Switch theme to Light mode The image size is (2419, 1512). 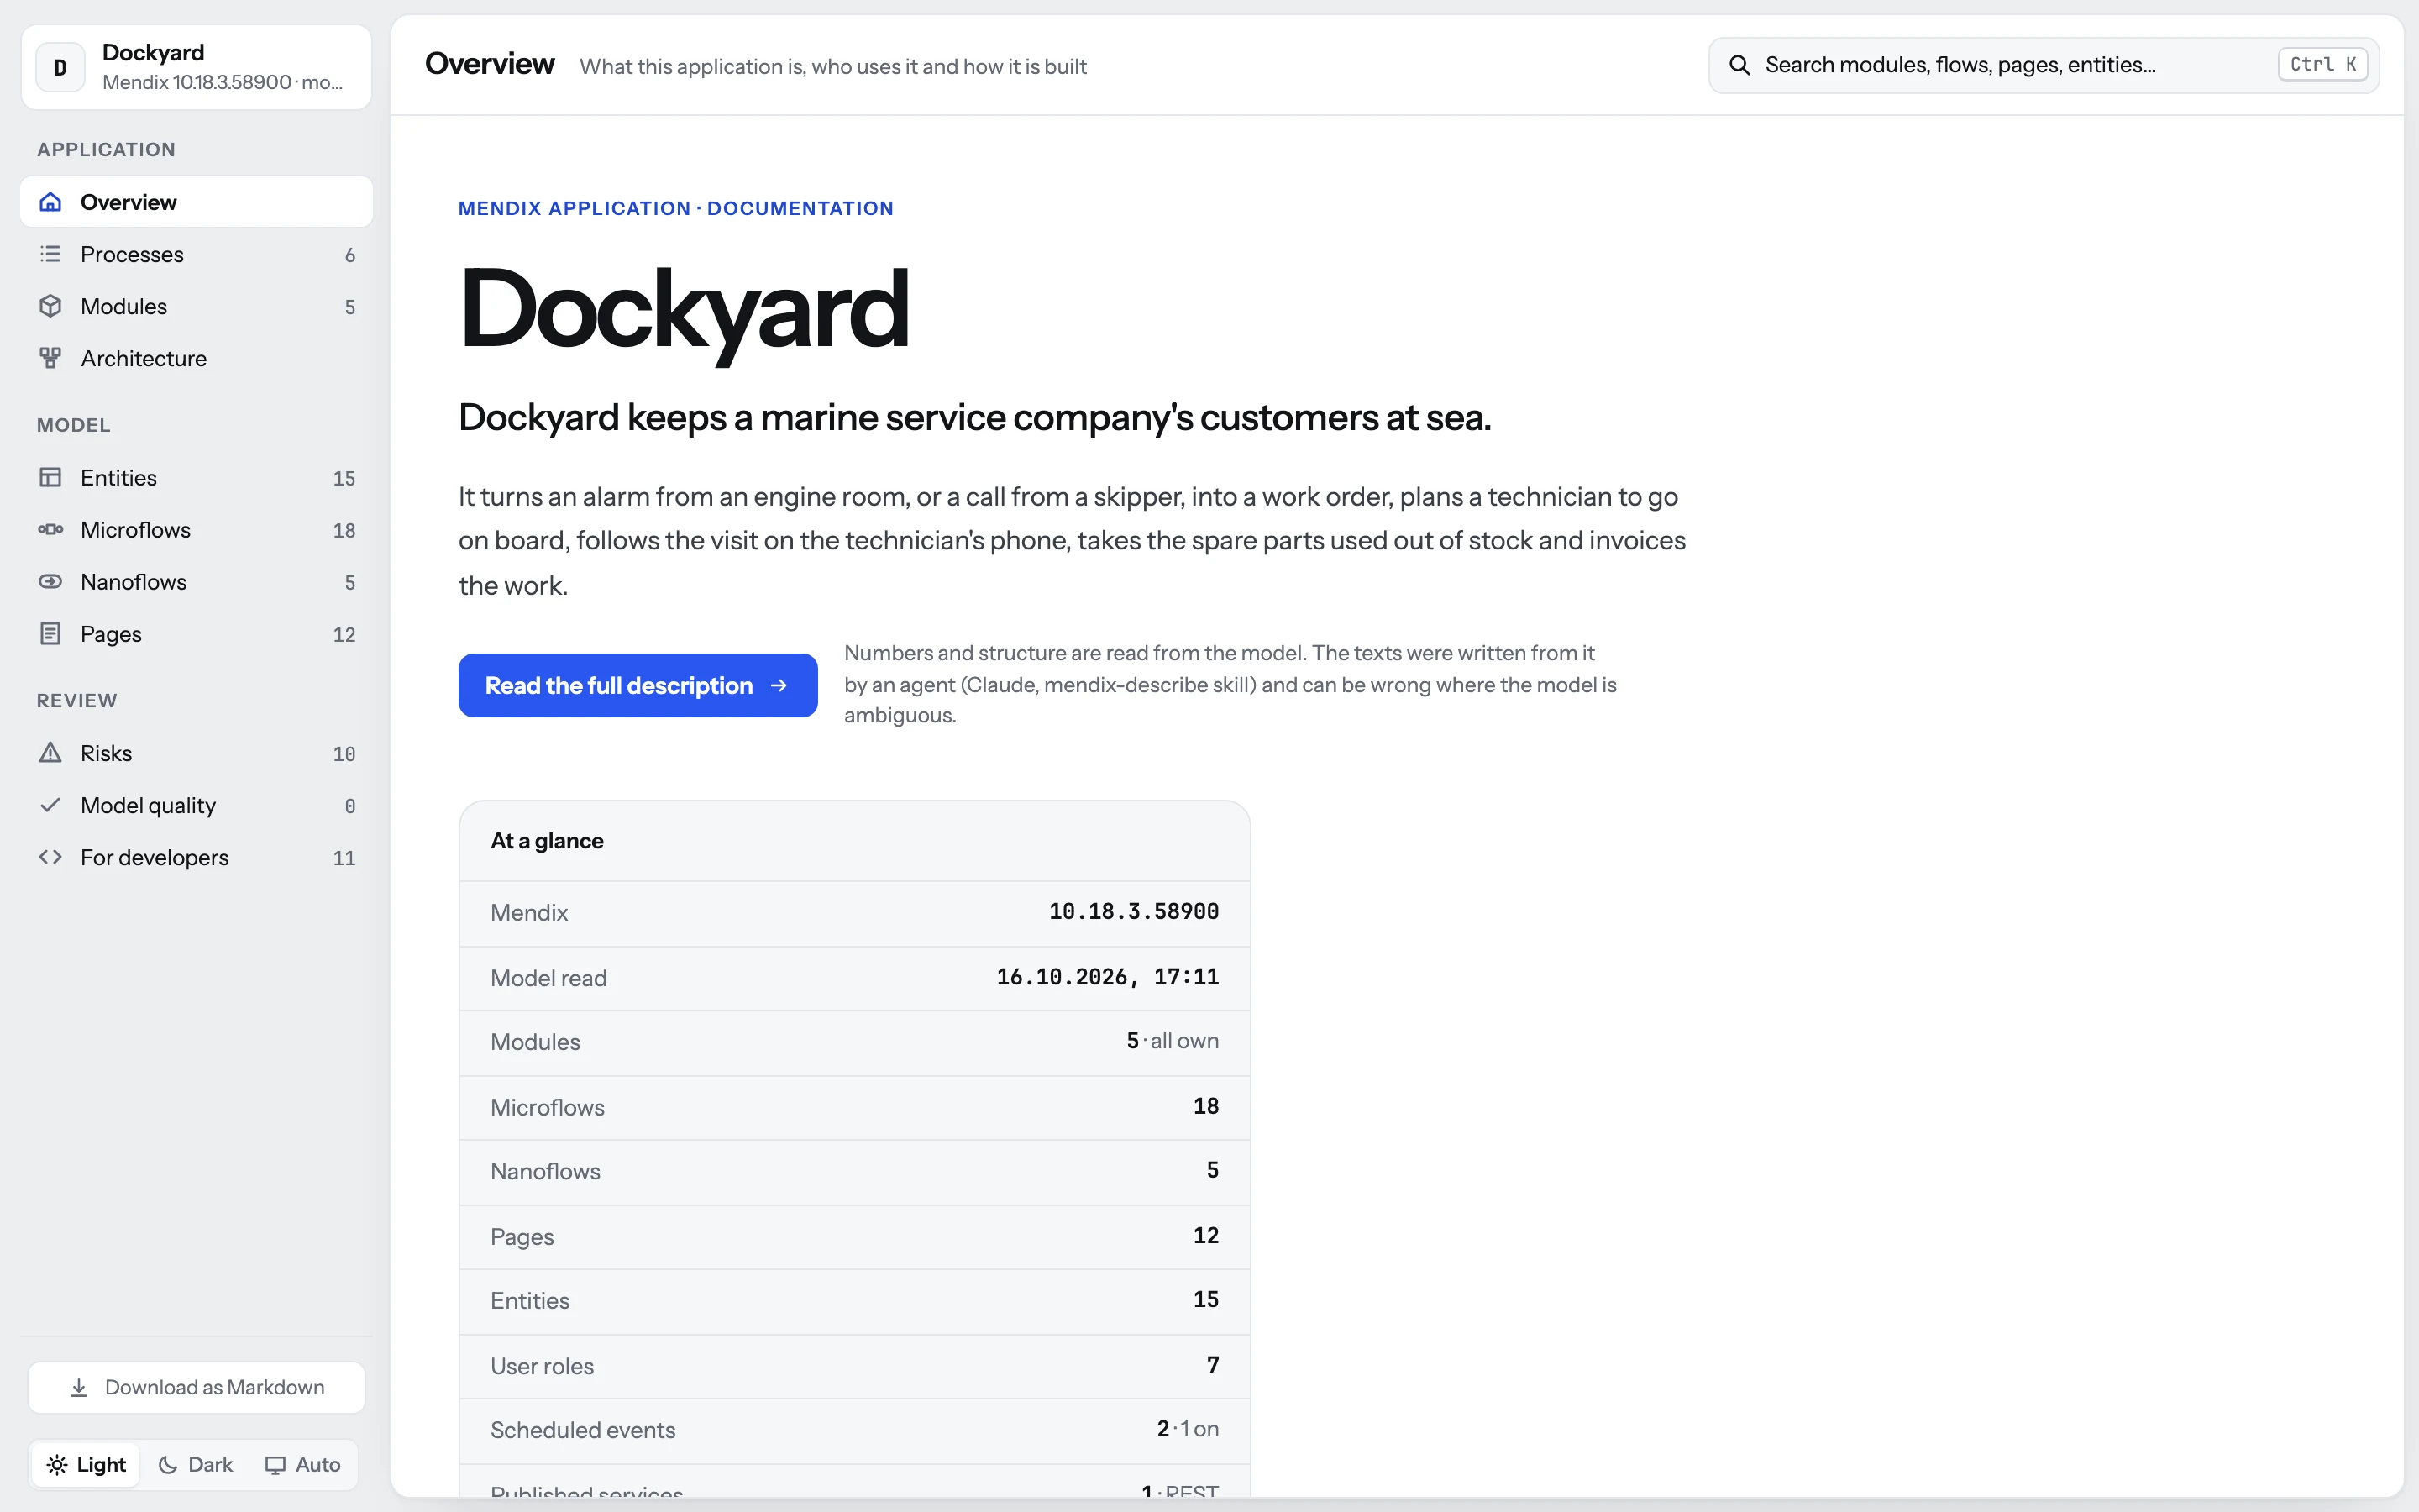click(86, 1464)
